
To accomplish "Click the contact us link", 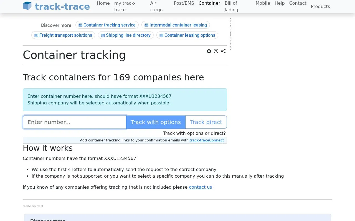I will pyautogui.click(x=201, y=187).
